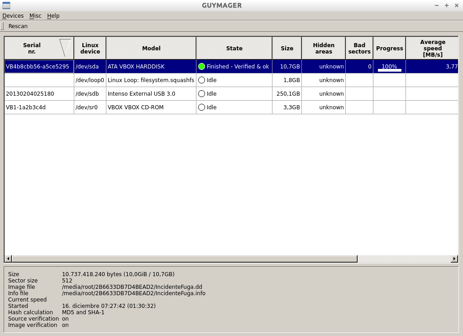The height and width of the screenshot is (336, 463).
Task: Click the Idle state circle for Intenso External USB
Action: coord(202,94)
